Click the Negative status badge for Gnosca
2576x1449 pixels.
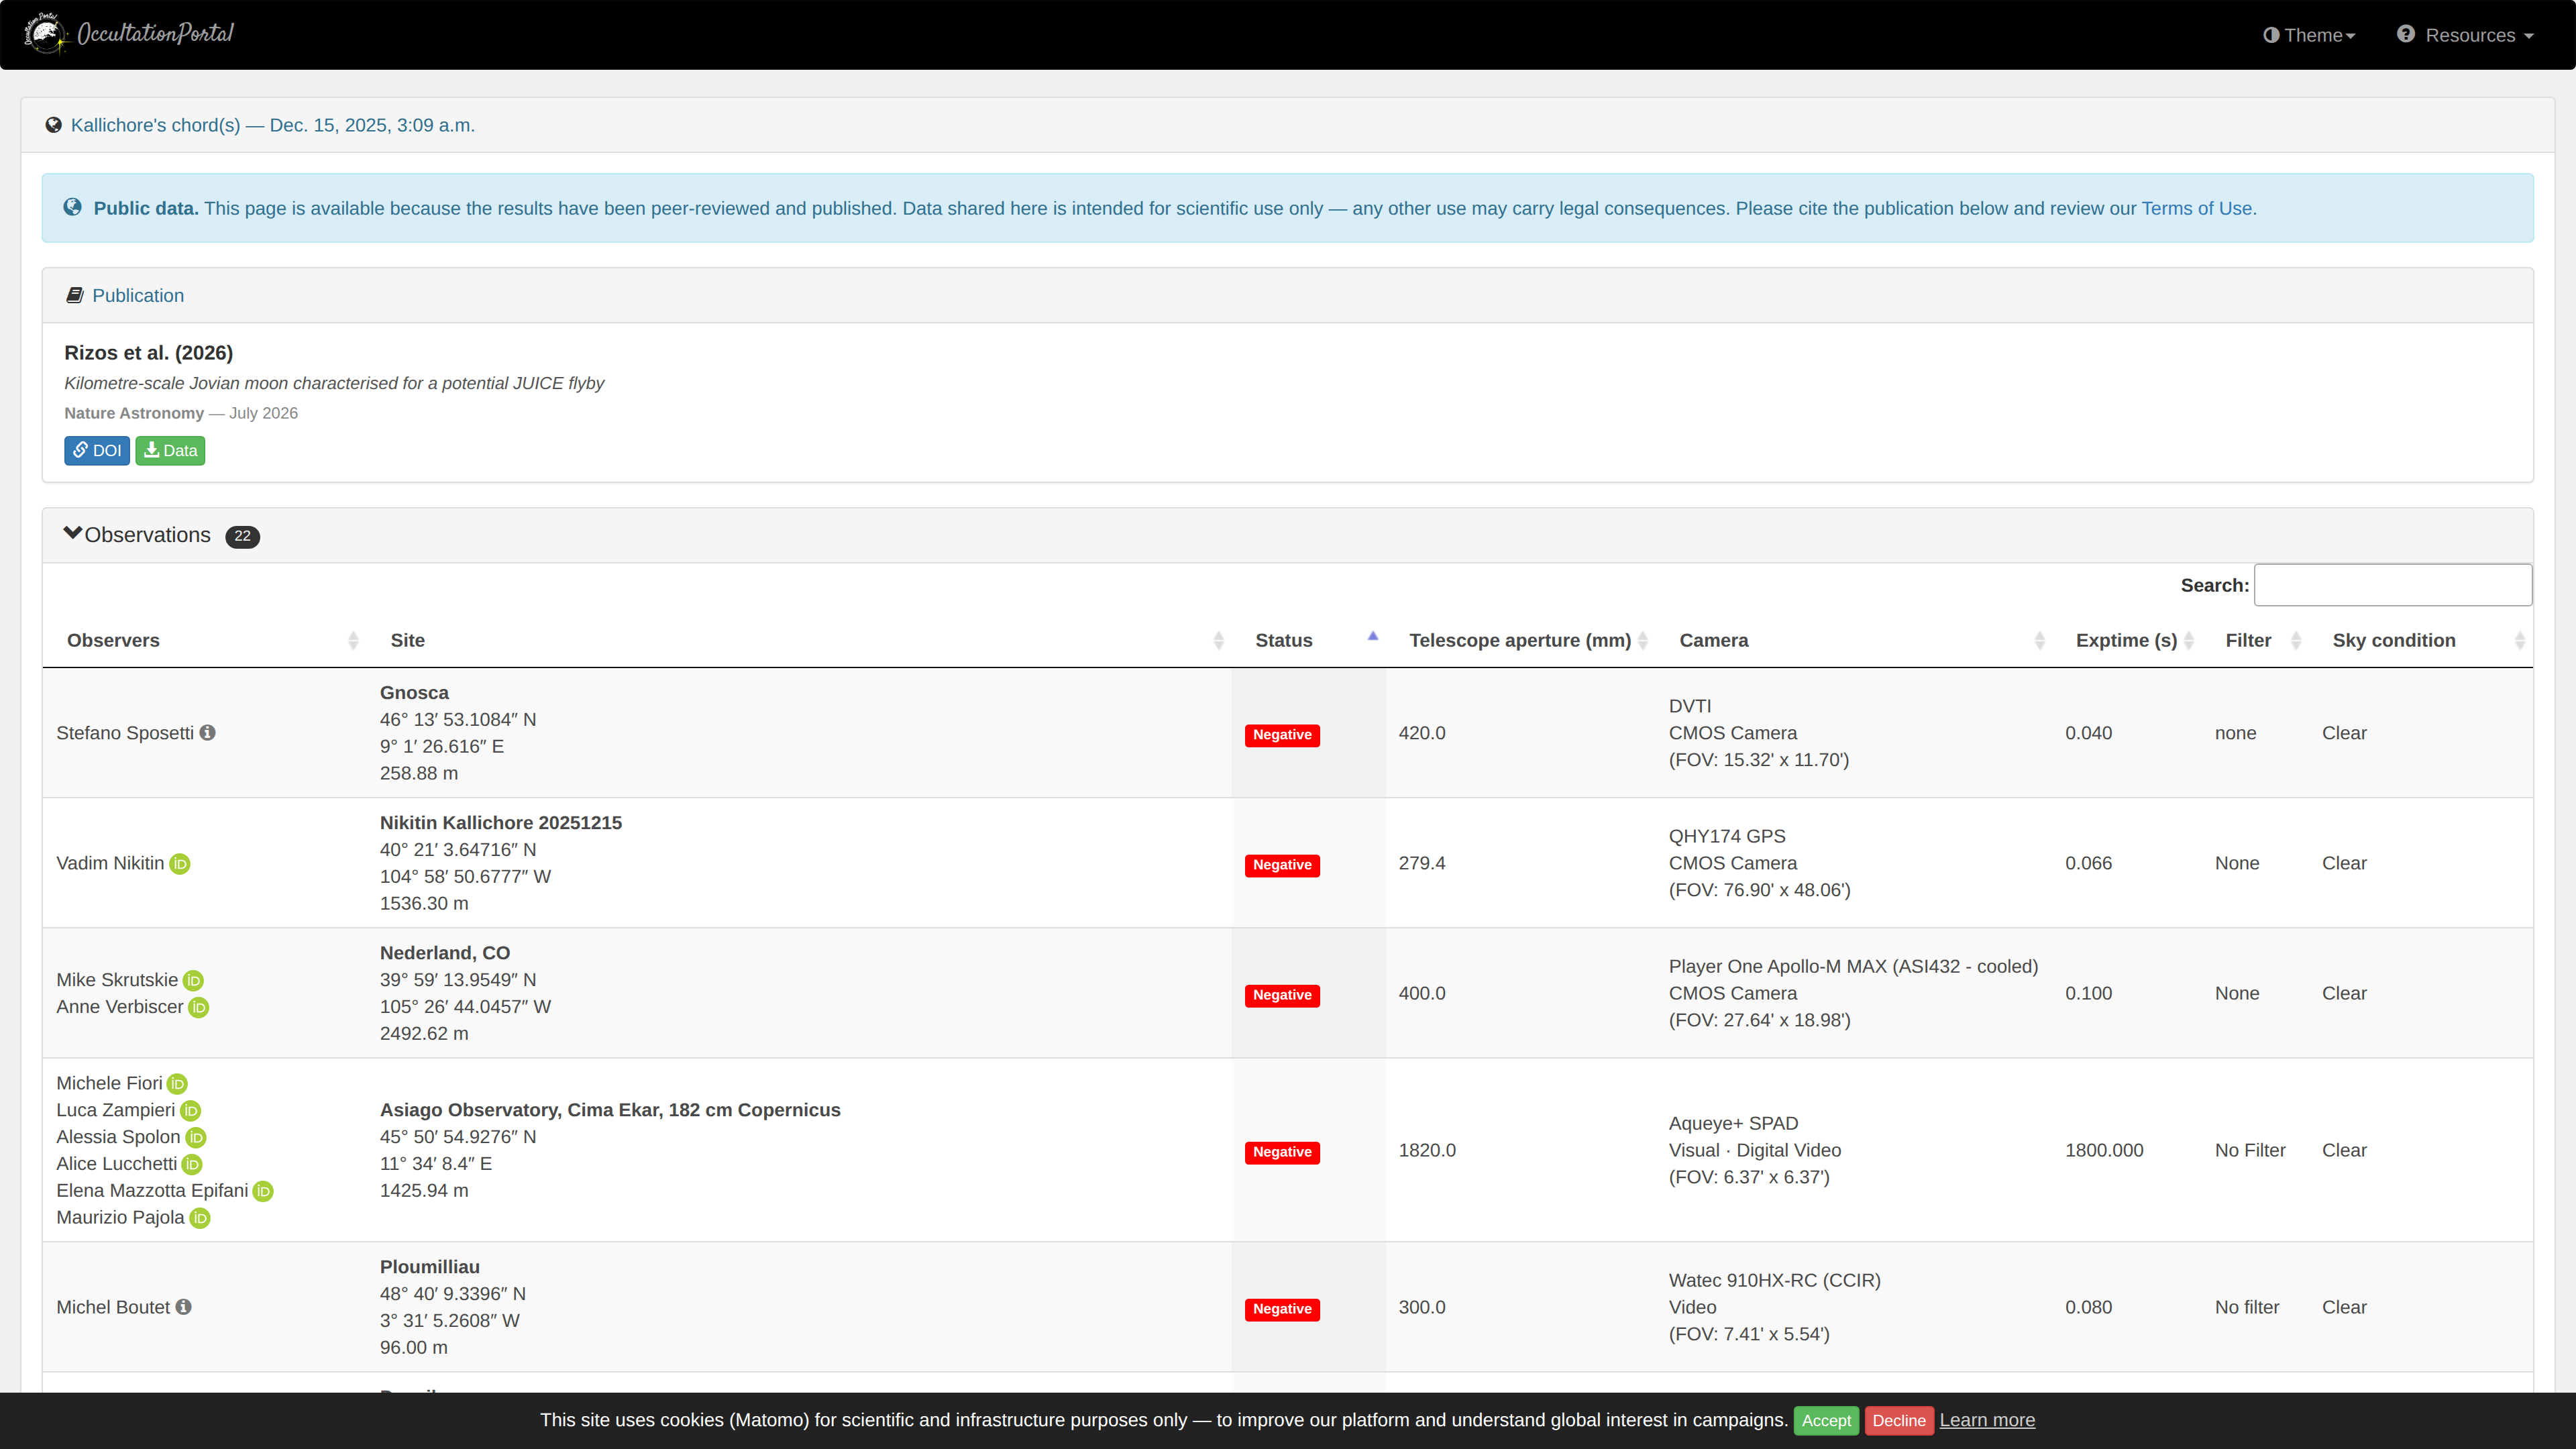1282,735
